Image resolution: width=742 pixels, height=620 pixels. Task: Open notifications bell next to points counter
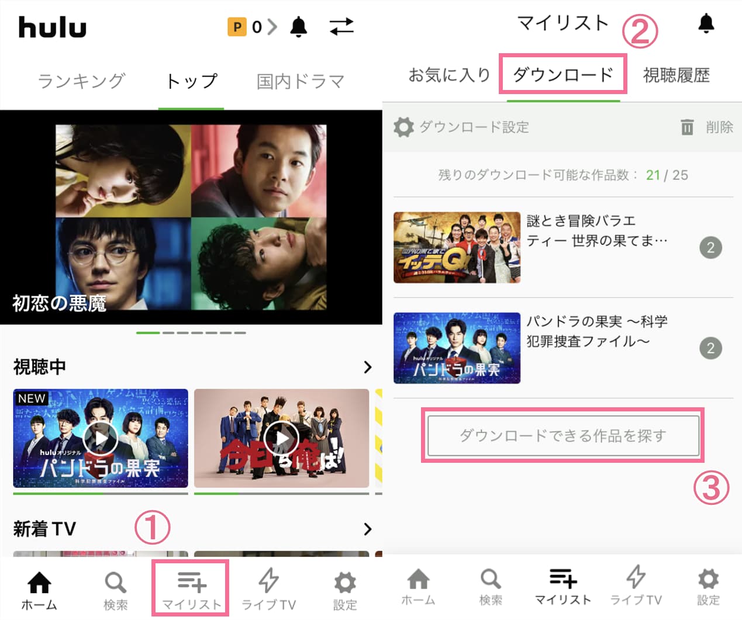(x=299, y=26)
